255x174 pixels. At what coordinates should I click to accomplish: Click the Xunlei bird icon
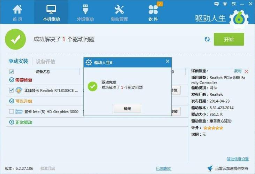pyautogui.click(x=210, y=168)
